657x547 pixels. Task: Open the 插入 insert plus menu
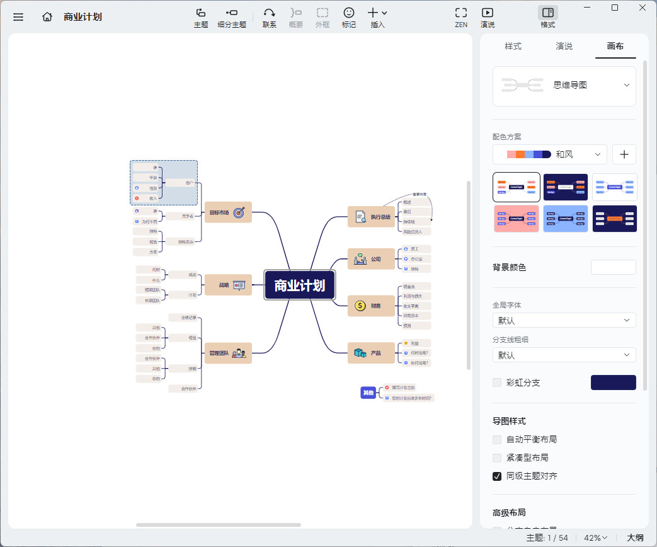(377, 18)
